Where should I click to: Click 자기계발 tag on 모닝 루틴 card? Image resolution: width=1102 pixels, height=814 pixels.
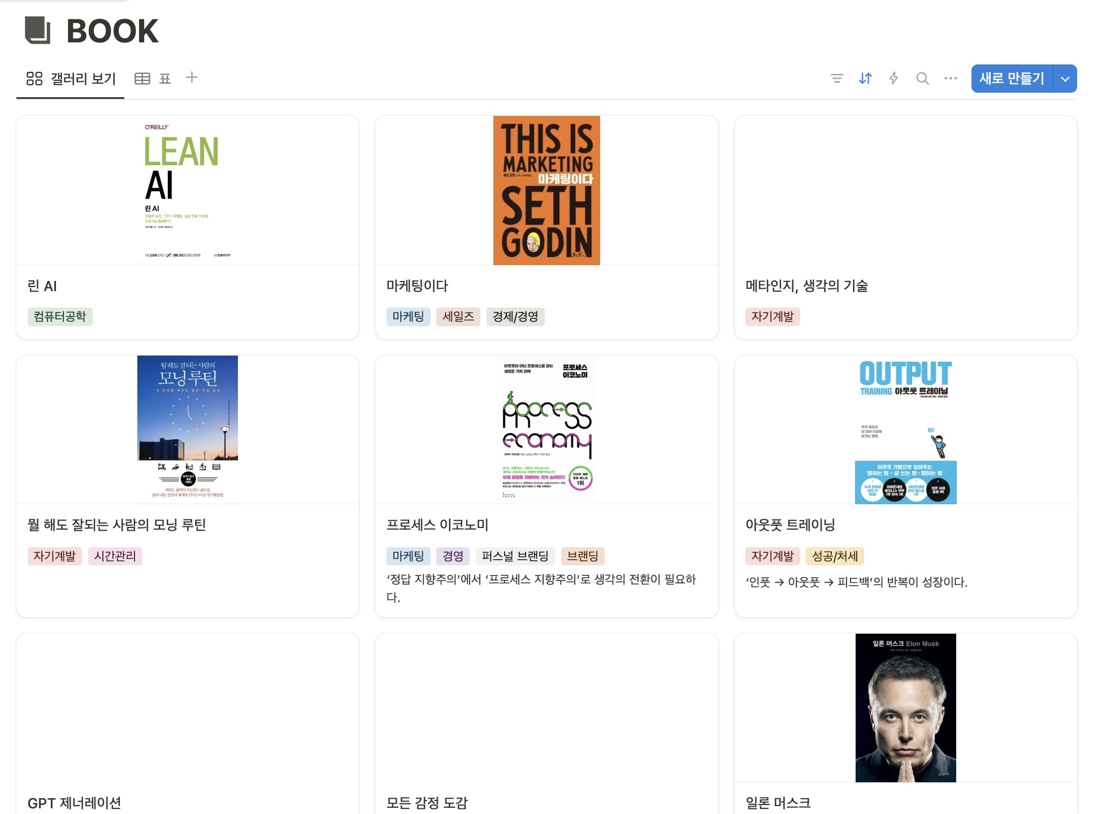[x=55, y=556]
